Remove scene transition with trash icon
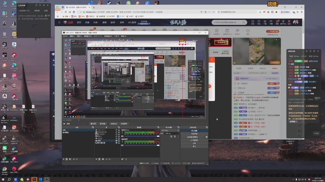The height and width of the screenshot is (182, 325). [175, 136]
